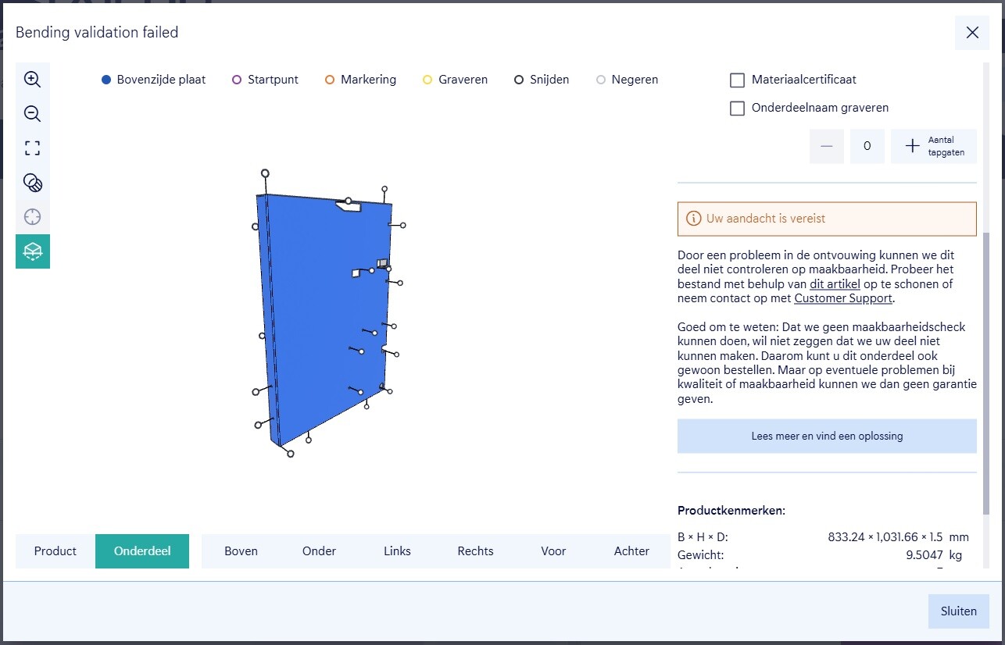Tick the Onderdeelnaam graveren checkbox
Screen dimensions: 1005x645
click(737, 109)
